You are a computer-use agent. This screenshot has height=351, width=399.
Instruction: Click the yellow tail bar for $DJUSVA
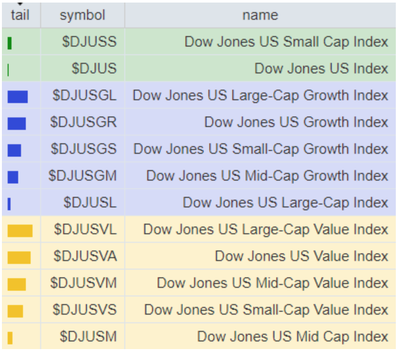point(19,257)
